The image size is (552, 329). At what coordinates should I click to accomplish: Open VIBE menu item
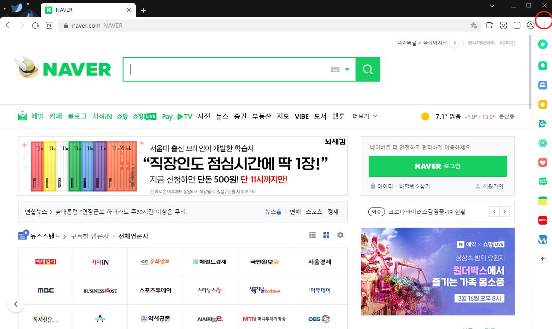coord(301,116)
